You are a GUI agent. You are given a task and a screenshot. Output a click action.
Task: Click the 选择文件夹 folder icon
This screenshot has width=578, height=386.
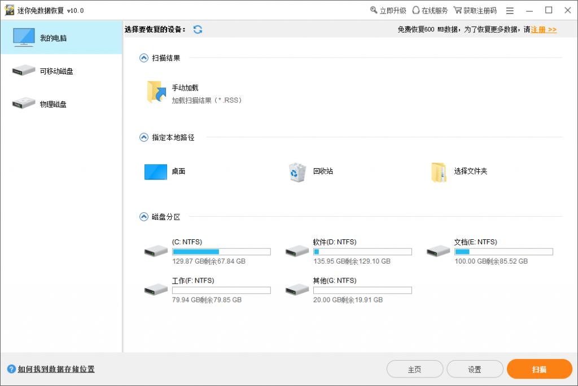tap(439, 172)
